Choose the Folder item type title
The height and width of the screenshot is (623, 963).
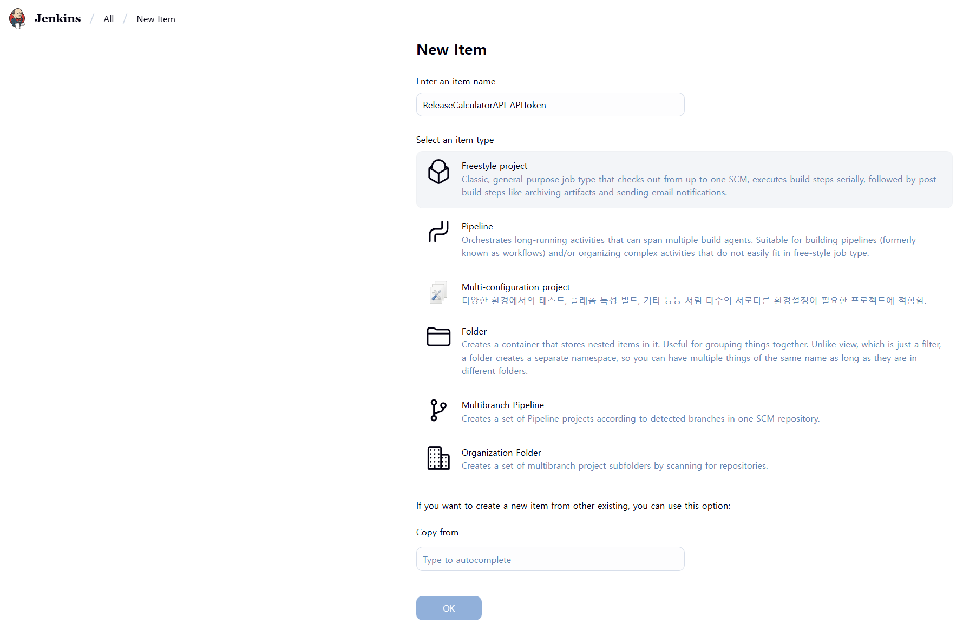pos(474,331)
